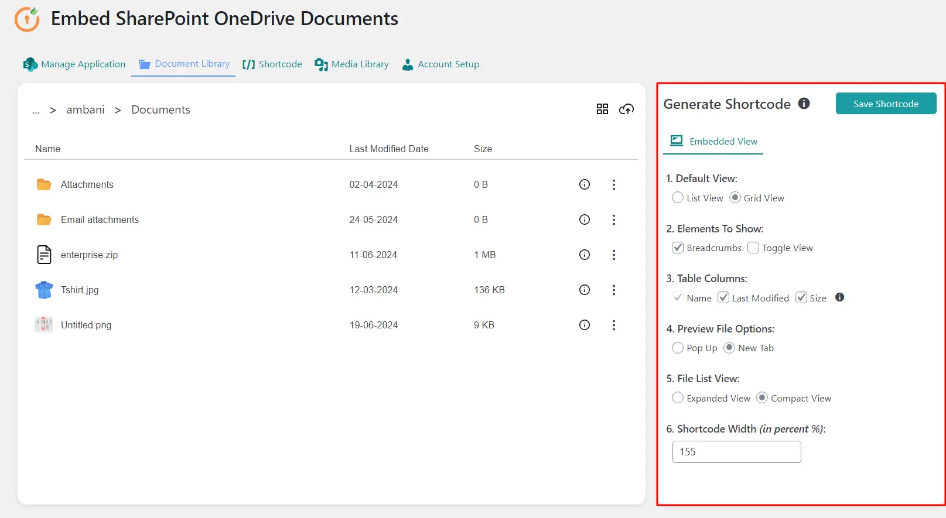This screenshot has height=518, width=946.
Task: Click Name column header
Action: point(47,149)
